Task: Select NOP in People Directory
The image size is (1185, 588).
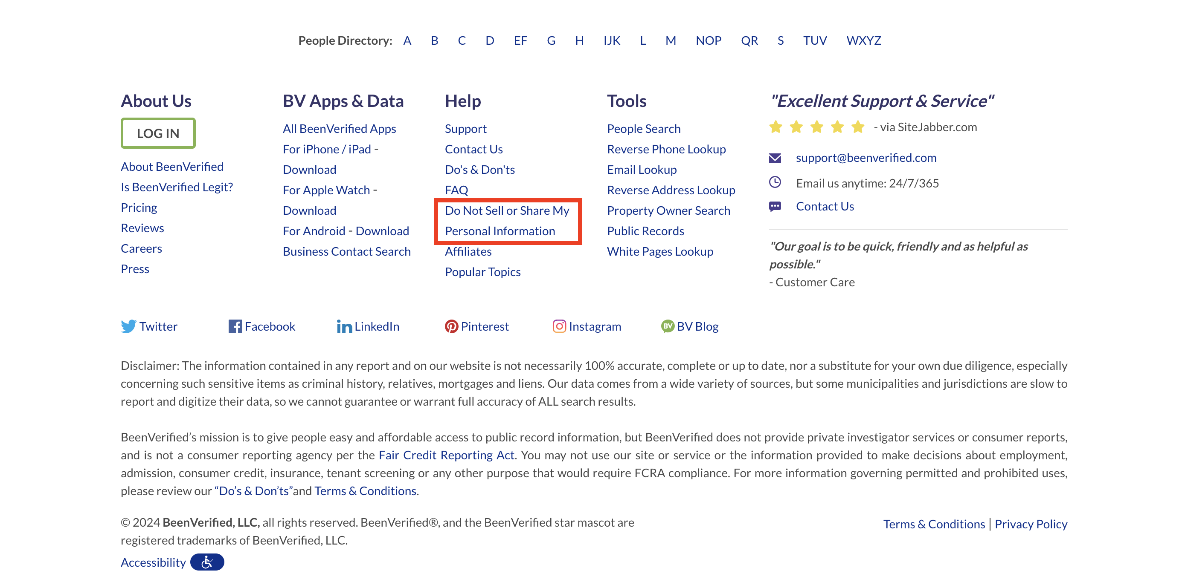Action: 709,40
